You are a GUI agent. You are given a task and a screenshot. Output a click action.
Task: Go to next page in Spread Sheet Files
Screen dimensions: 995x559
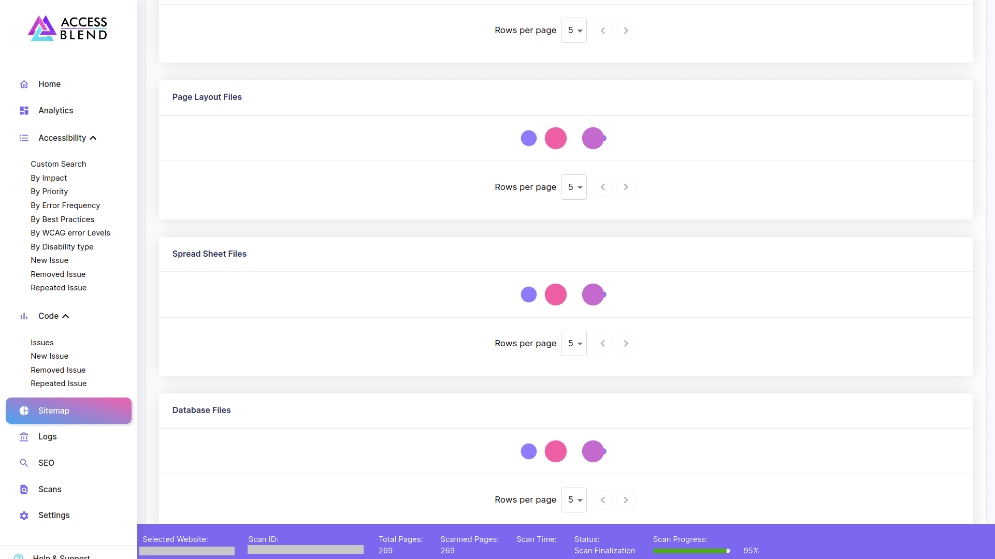pos(626,344)
